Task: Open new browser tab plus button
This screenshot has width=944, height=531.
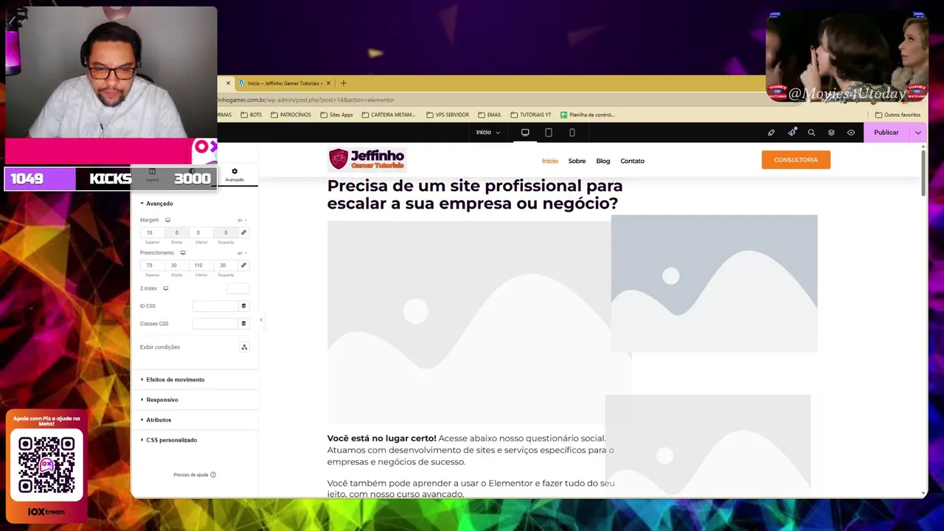Action: 343,83
